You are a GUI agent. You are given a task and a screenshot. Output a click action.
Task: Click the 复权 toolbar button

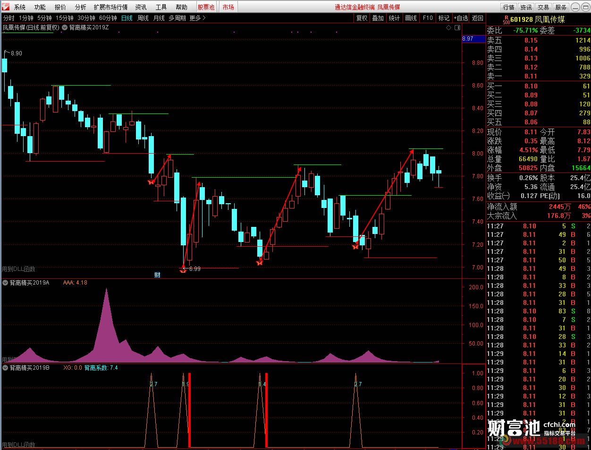(x=362, y=18)
